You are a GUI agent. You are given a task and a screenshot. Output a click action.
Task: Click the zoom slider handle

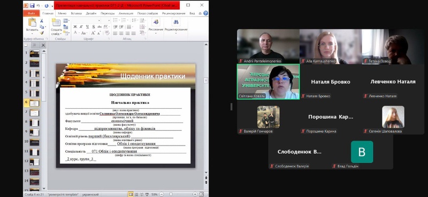coord(171,194)
